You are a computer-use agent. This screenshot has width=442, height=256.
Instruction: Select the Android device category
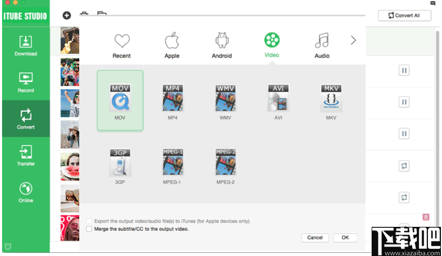(222, 45)
